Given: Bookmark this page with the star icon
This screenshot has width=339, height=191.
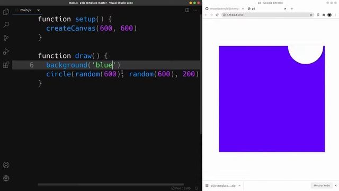Looking at the screenshot, I should click(x=311, y=15).
